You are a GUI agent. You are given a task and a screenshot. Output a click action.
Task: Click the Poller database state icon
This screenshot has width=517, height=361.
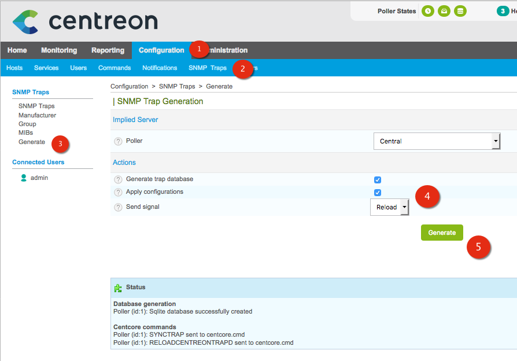460,11
